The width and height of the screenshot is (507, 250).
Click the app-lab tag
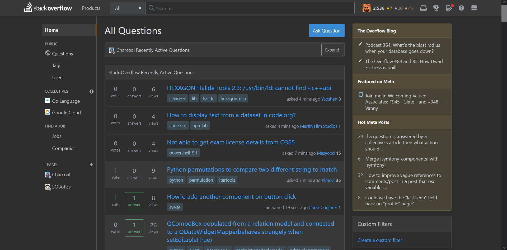[x=200, y=126]
